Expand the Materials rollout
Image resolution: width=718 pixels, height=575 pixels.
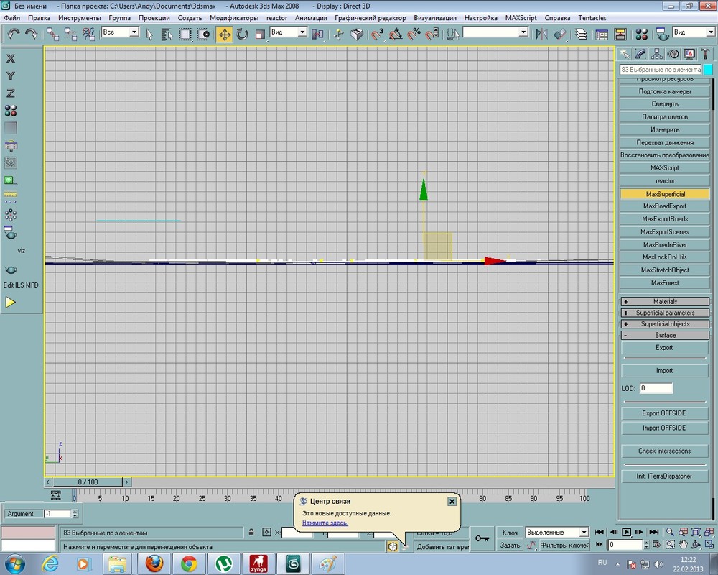click(x=665, y=302)
